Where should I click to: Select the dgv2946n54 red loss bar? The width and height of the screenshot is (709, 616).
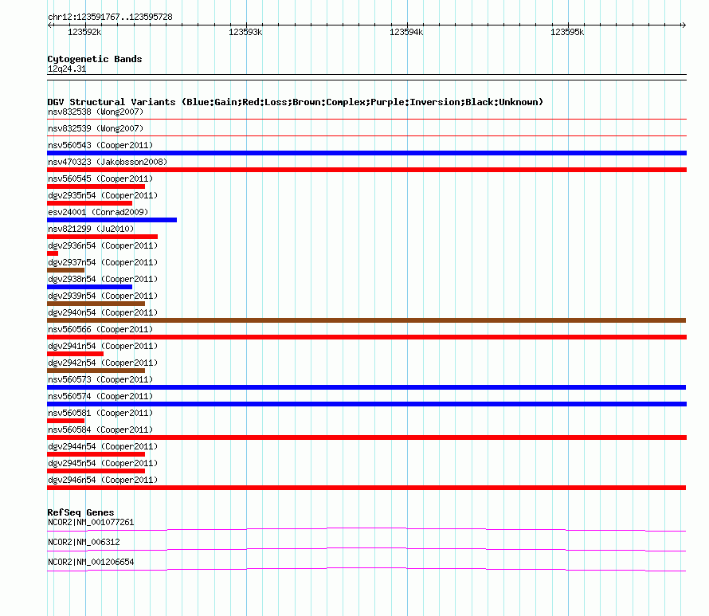tap(366, 488)
